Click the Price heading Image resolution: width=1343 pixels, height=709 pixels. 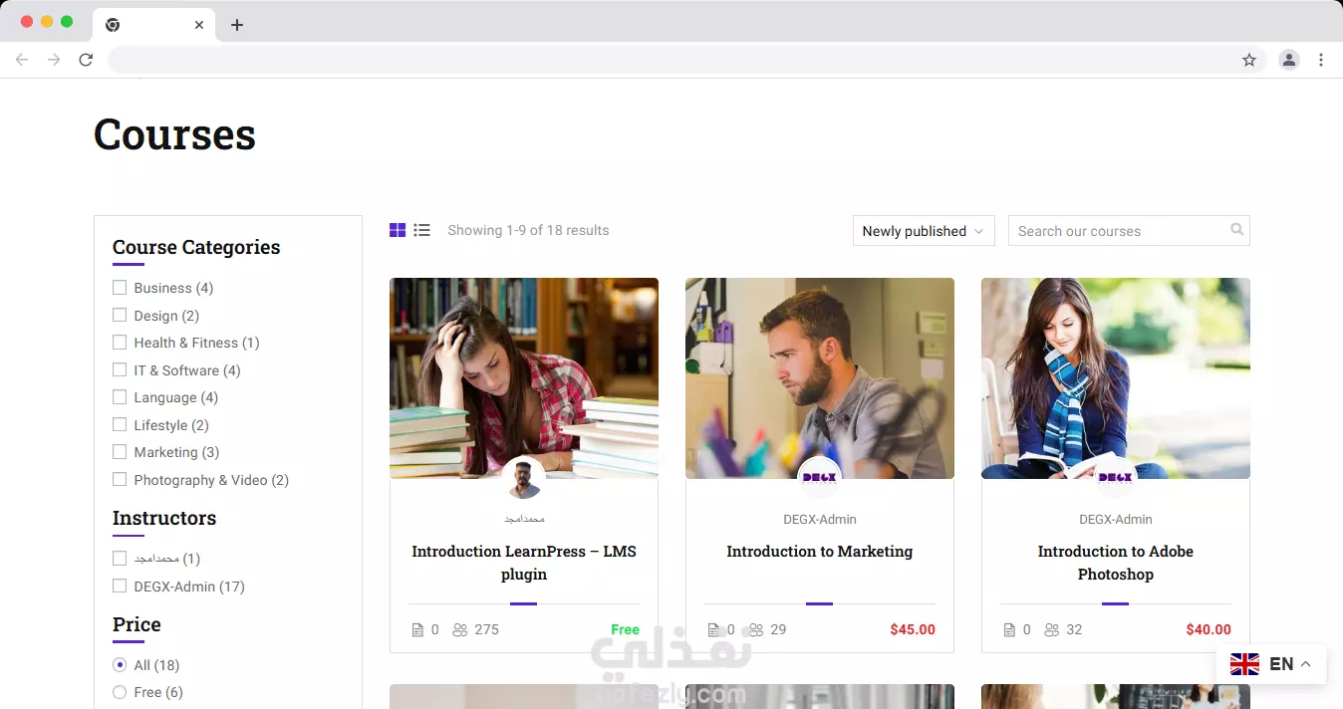pyautogui.click(x=136, y=624)
